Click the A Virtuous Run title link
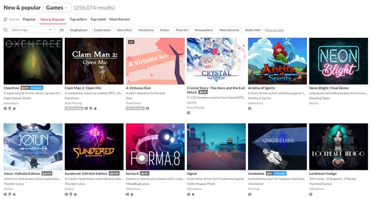The height and width of the screenshot is (199, 373). (x=138, y=88)
